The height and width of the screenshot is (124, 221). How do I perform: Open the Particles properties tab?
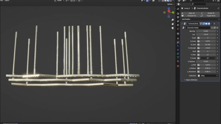(x=178, y=46)
